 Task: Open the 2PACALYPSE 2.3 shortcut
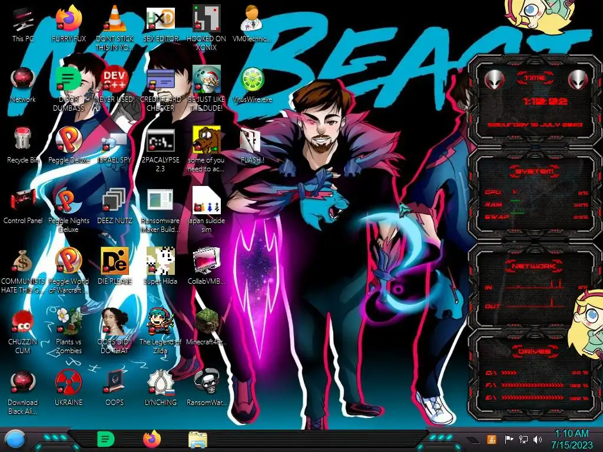click(161, 150)
